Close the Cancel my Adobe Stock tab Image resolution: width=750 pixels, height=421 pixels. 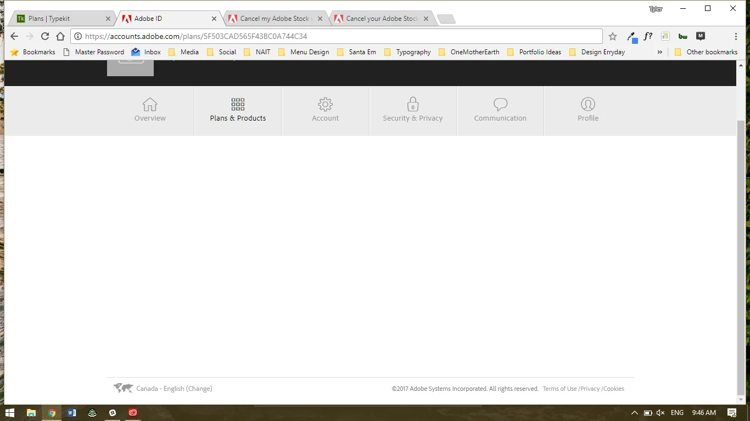(320, 19)
